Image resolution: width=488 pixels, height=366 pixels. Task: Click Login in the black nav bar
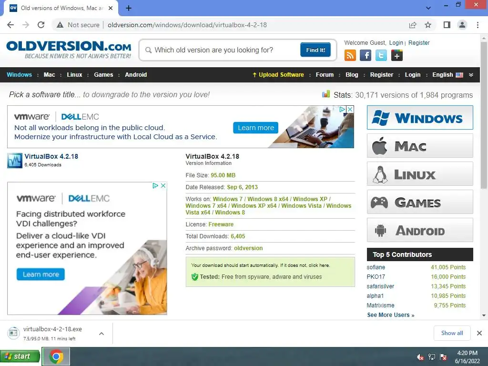pos(413,75)
